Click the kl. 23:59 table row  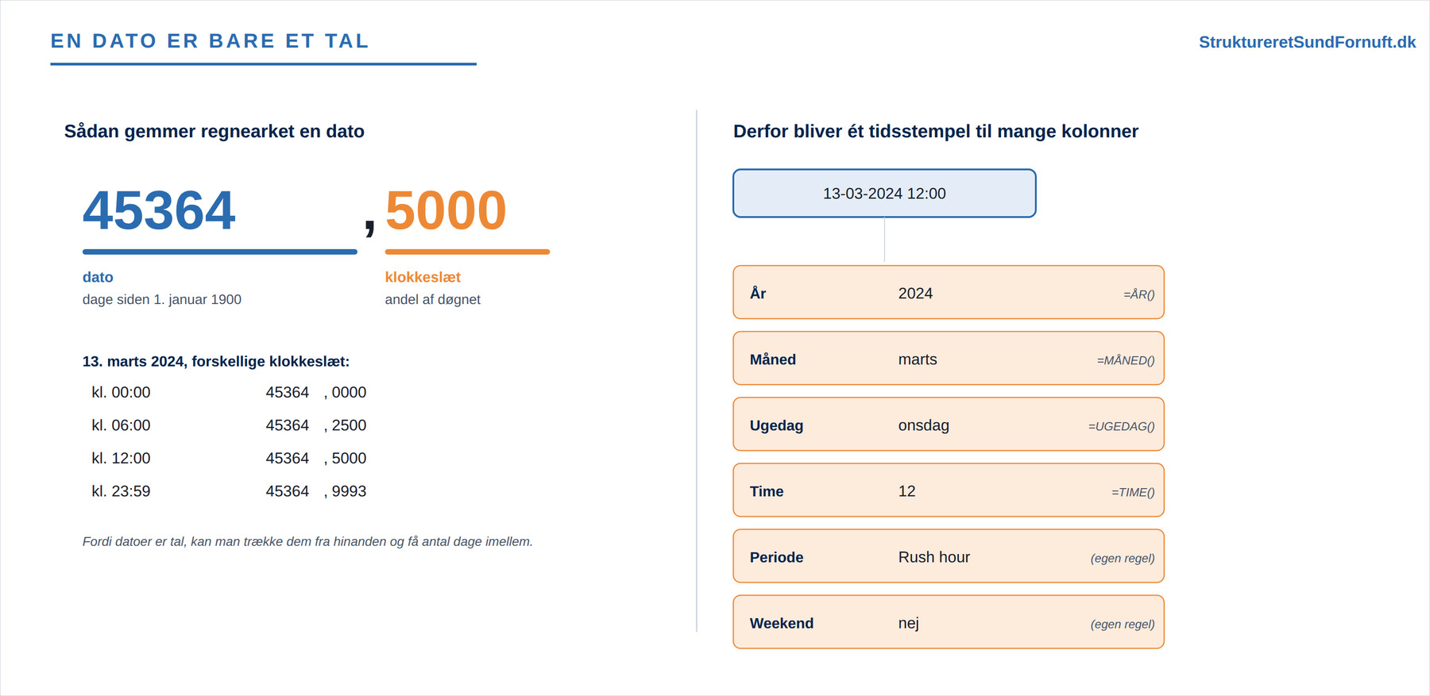pyautogui.click(x=229, y=491)
